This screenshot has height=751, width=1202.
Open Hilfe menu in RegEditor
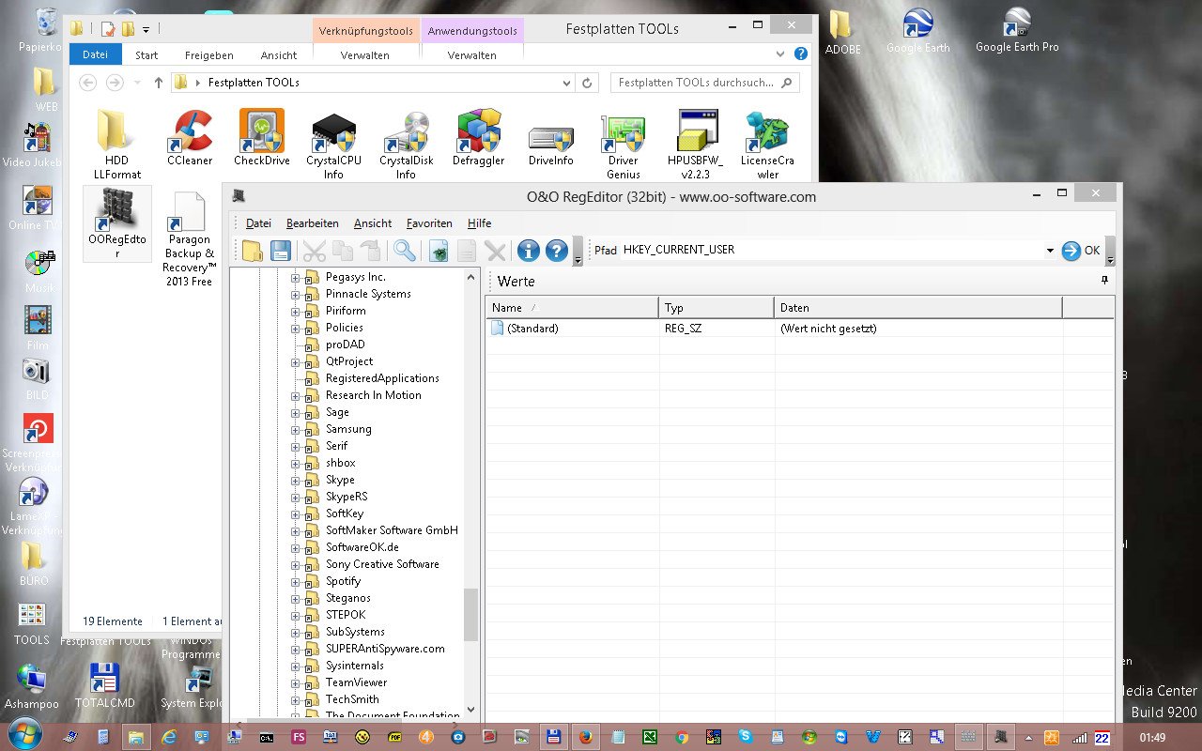479,223
